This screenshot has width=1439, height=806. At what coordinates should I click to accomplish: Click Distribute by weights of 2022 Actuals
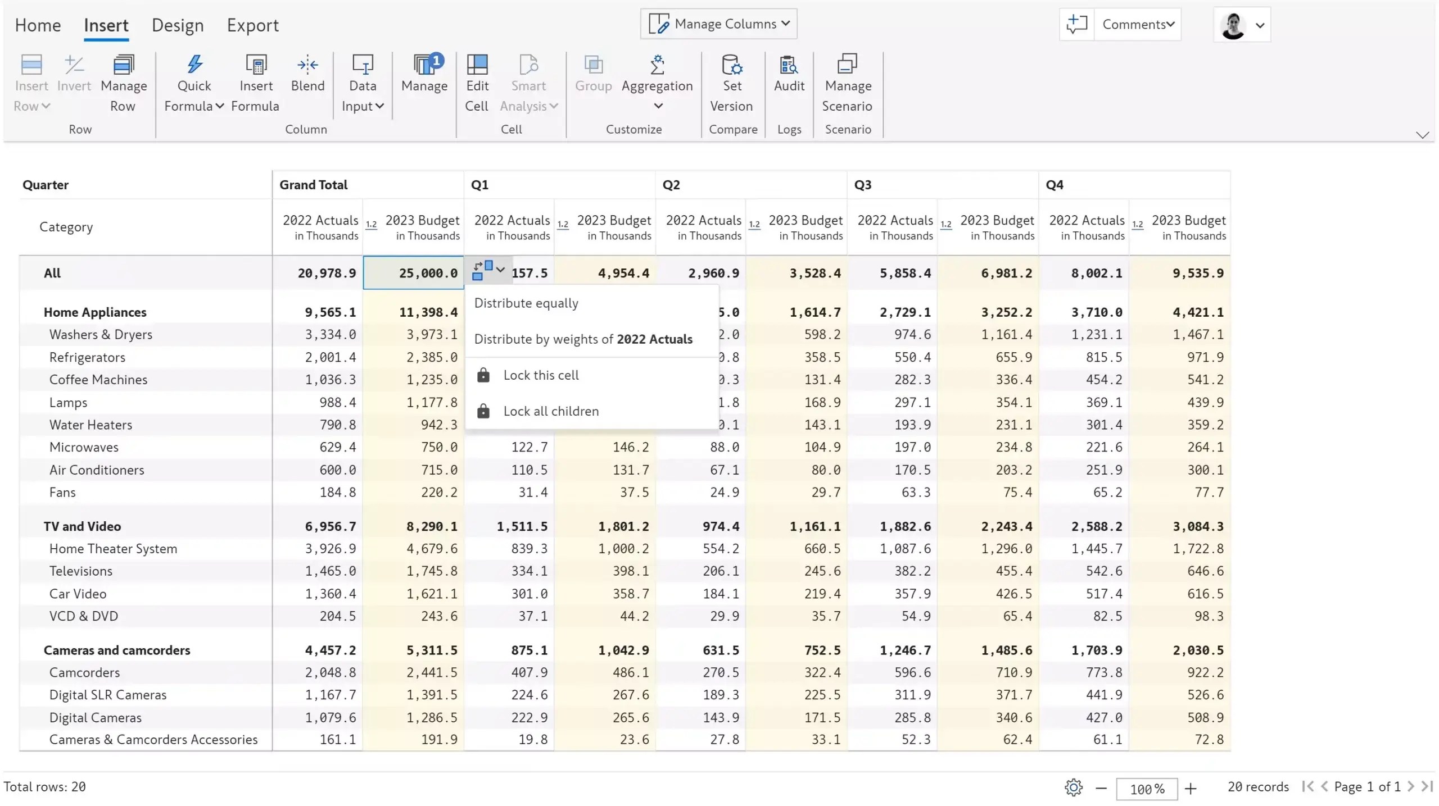pos(583,339)
